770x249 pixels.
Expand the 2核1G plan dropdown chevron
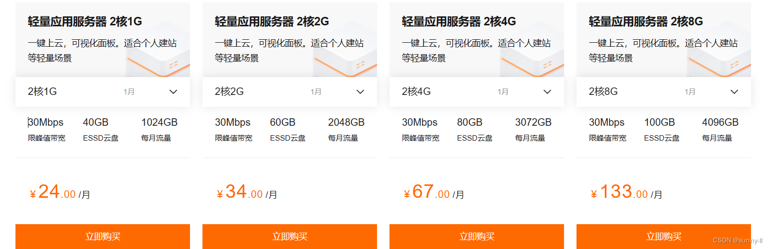[173, 92]
